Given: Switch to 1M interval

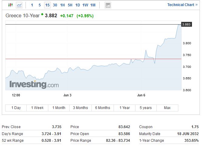Looking at the screenshot, I should pyautogui.click(x=93, y=5).
